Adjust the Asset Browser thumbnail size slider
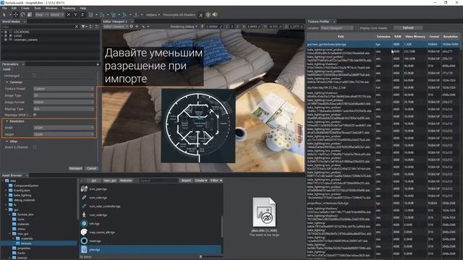 click(201, 257)
